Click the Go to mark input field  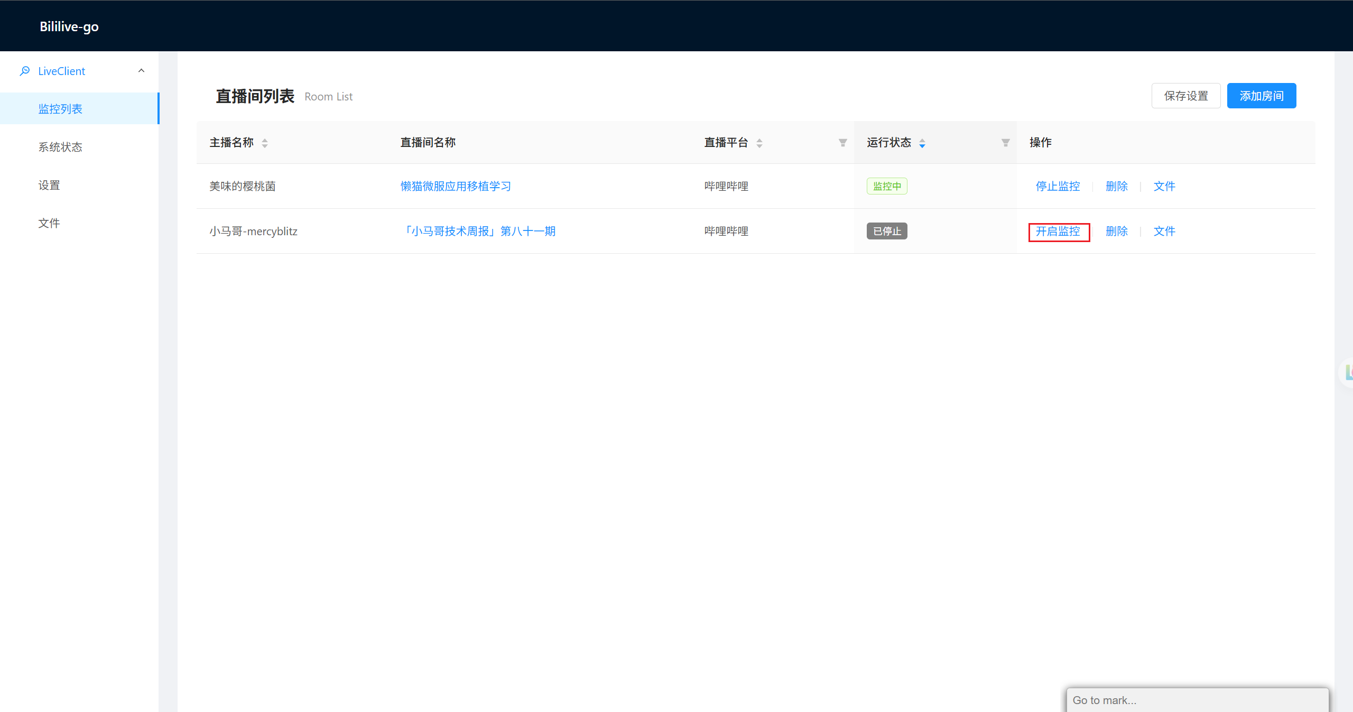(1198, 700)
